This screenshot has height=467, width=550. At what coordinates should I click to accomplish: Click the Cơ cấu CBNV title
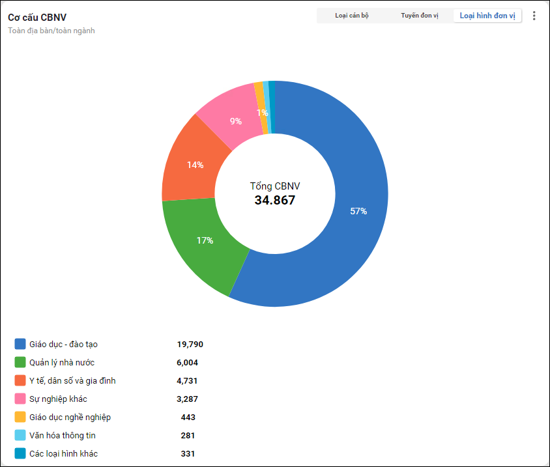[36, 18]
